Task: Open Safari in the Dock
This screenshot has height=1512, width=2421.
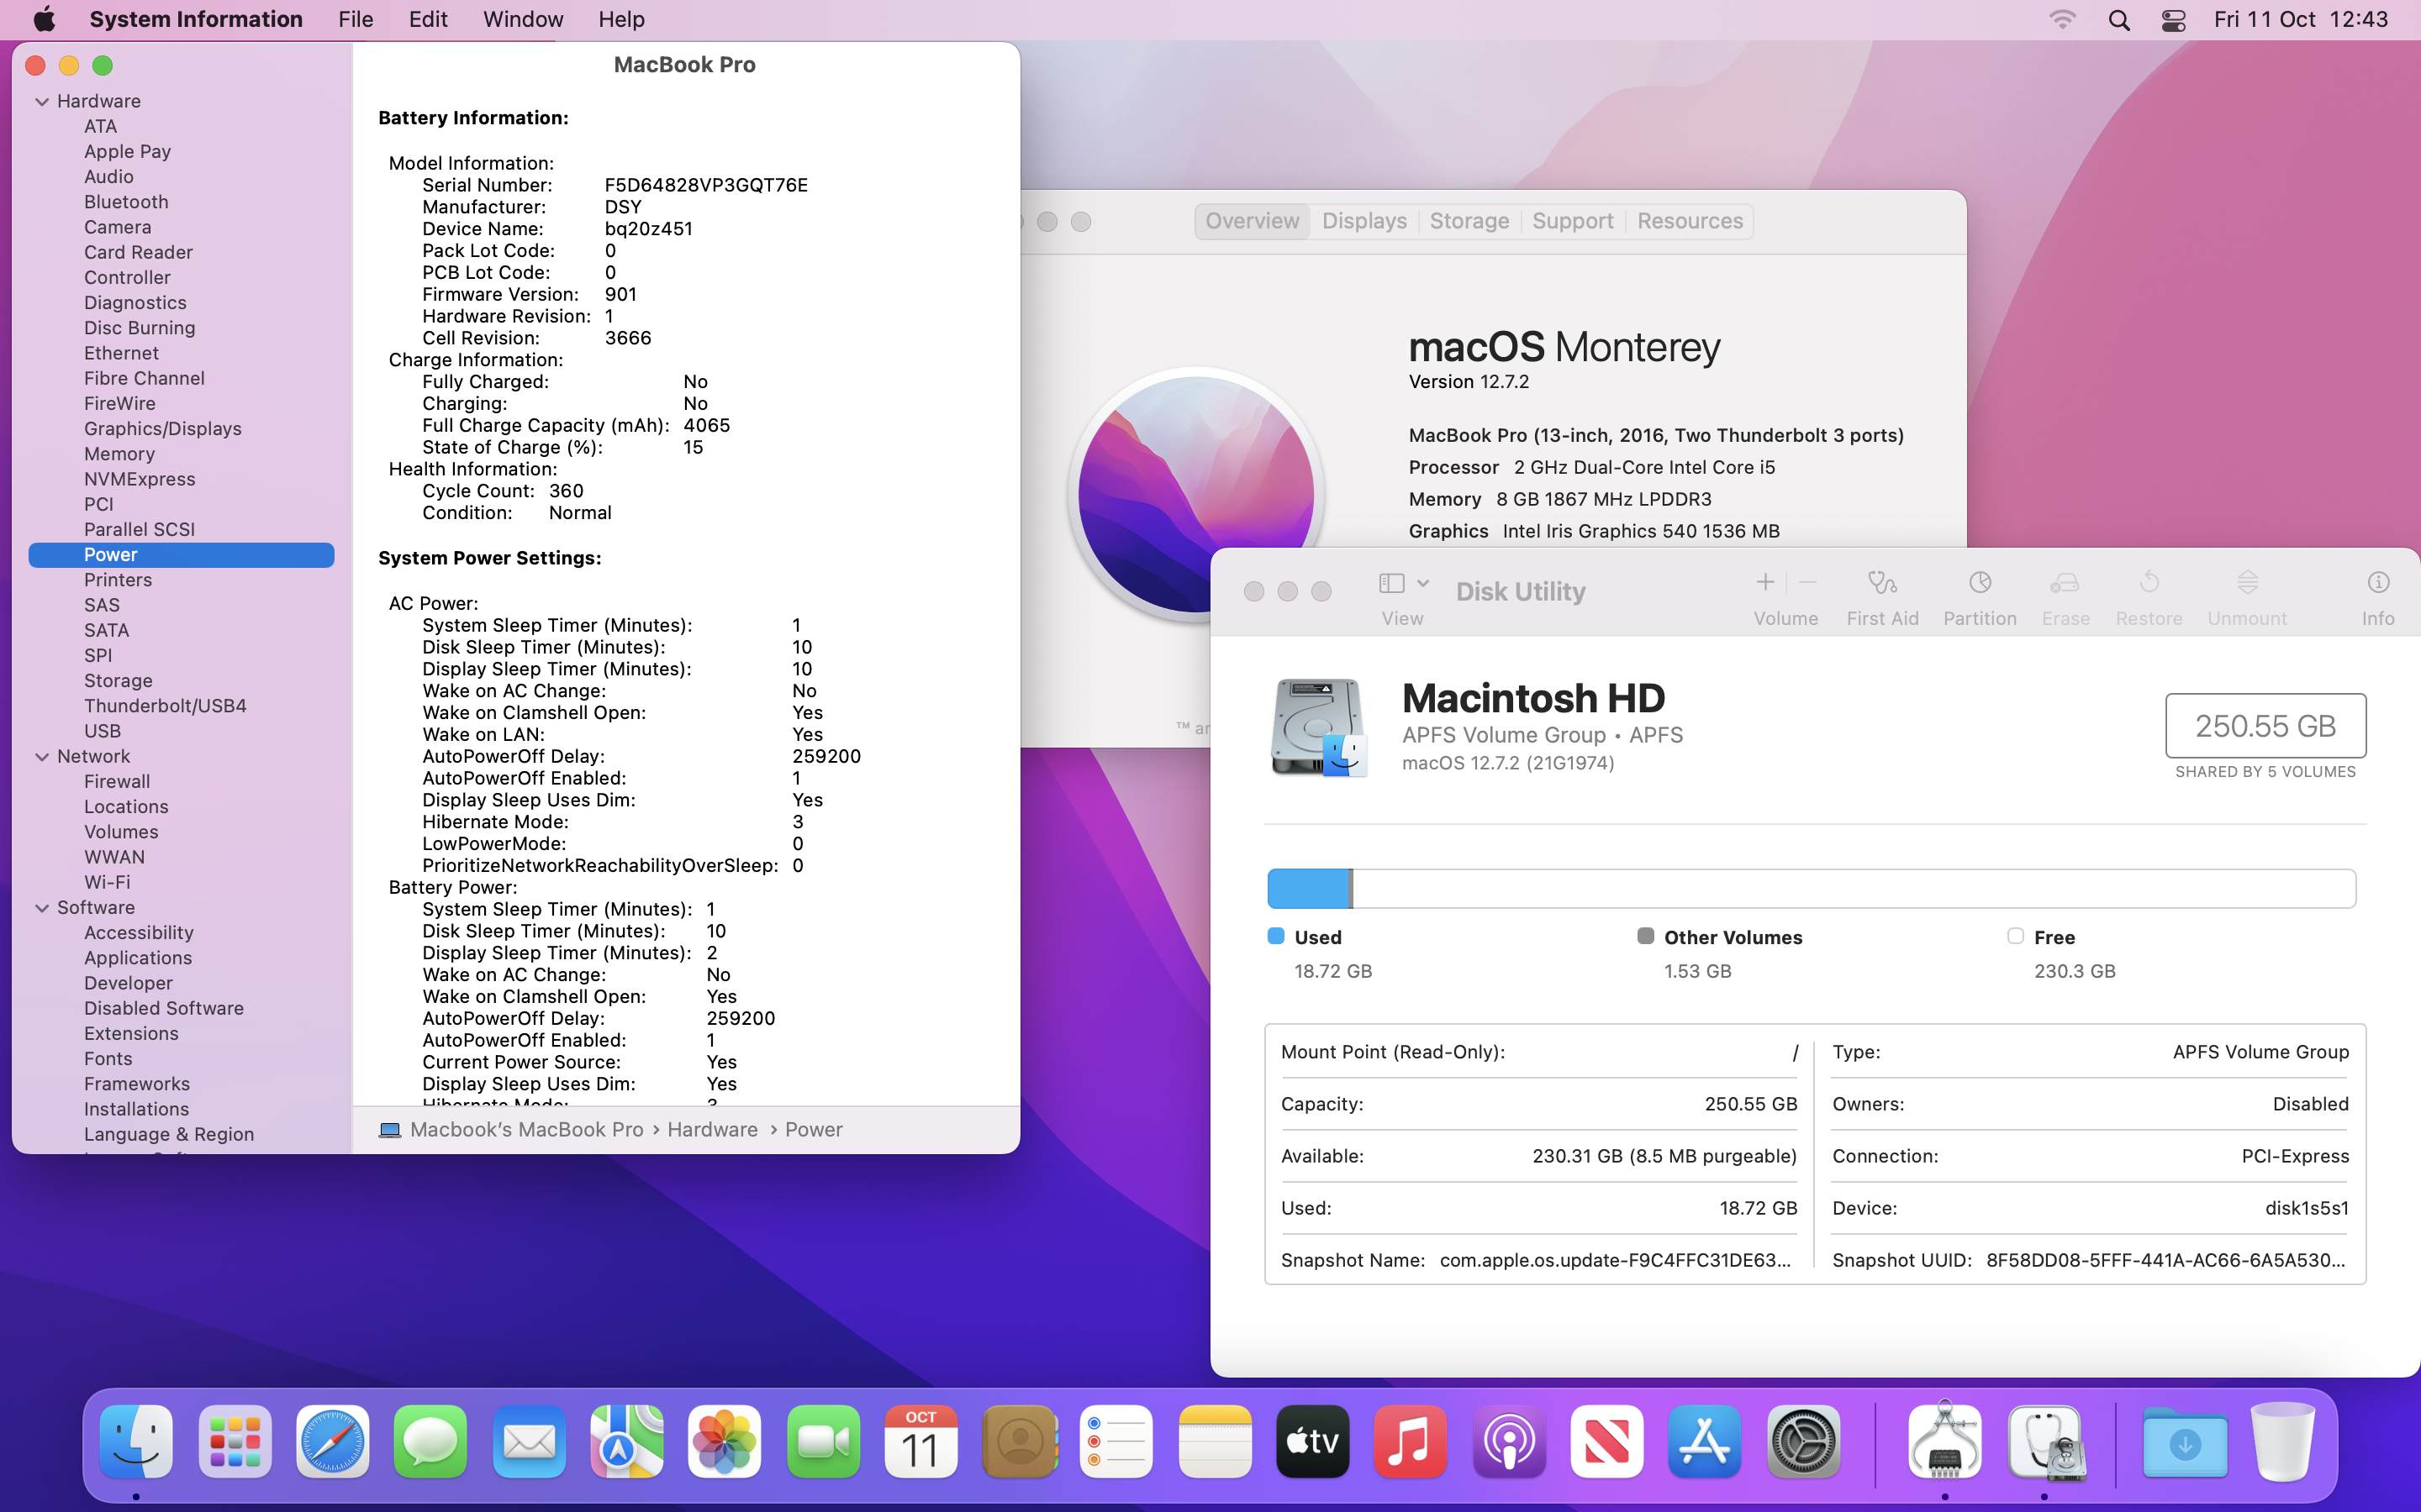Action: (332, 1441)
